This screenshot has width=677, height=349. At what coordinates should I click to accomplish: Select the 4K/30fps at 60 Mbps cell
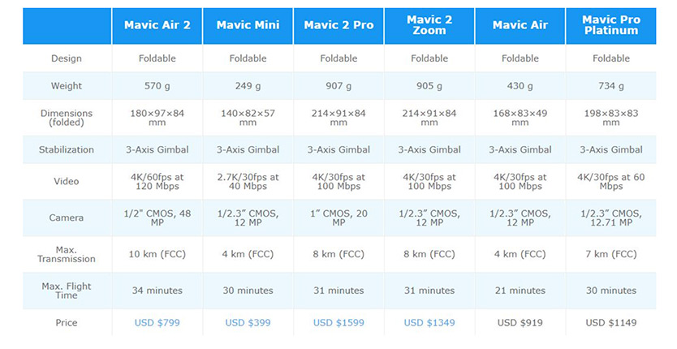pos(611,182)
